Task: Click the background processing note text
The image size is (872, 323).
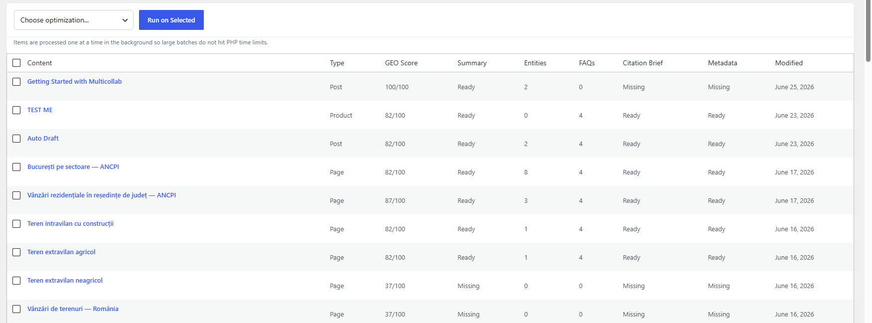Action: [141, 42]
